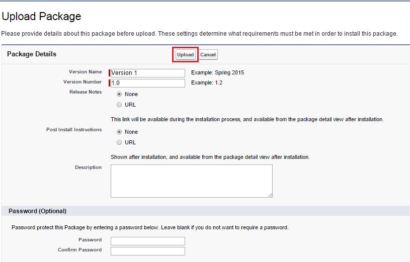The height and width of the screenshot is (262, 410).
Task: Click the Version Number label
Action: click(x=83, y=82)
